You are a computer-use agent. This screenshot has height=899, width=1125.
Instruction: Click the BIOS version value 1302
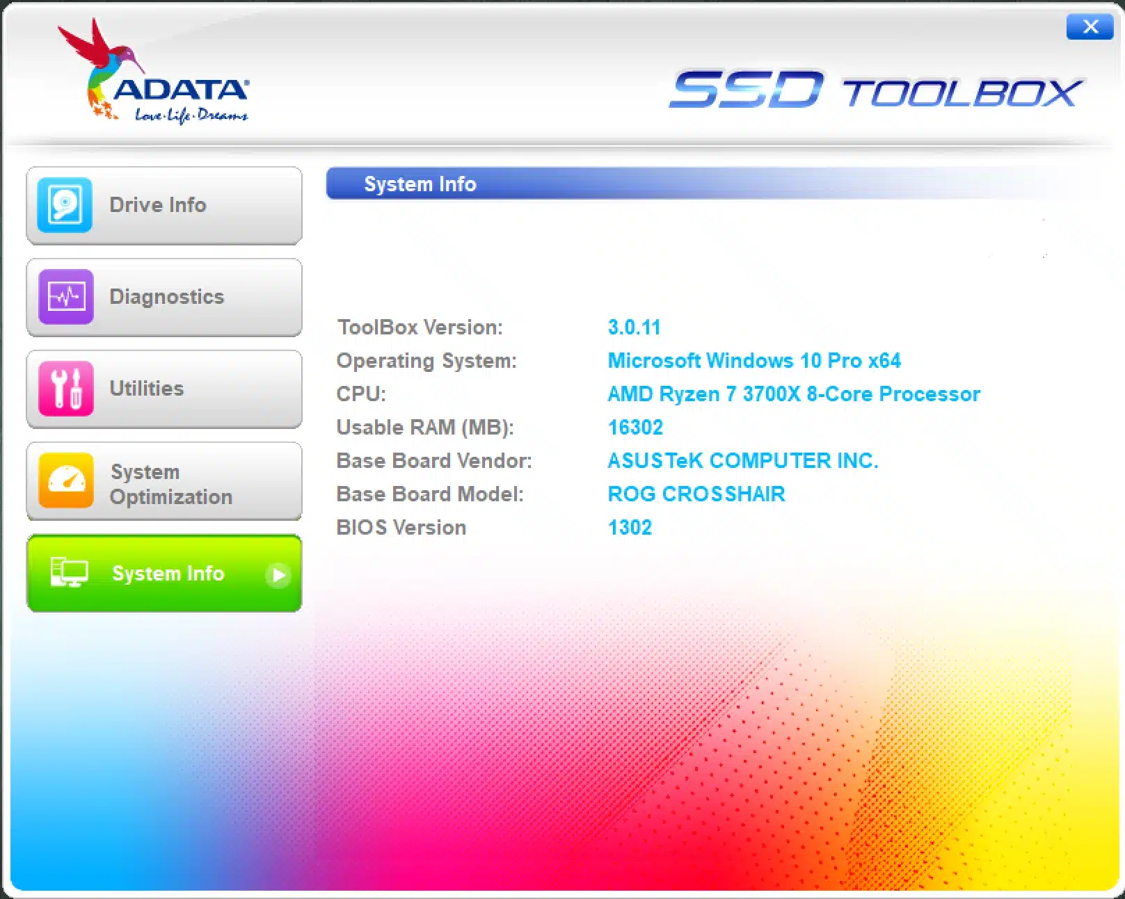tap(630, 528)
